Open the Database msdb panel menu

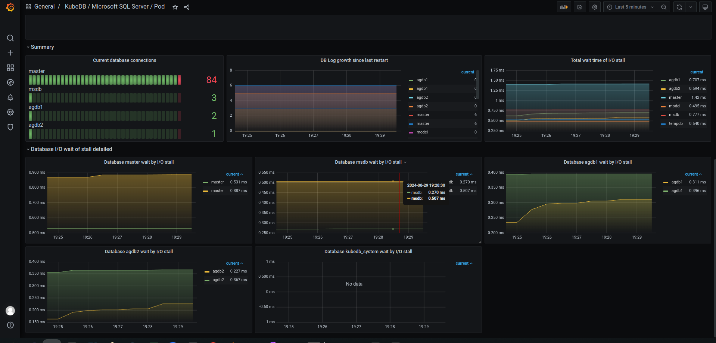coord(406,162)
